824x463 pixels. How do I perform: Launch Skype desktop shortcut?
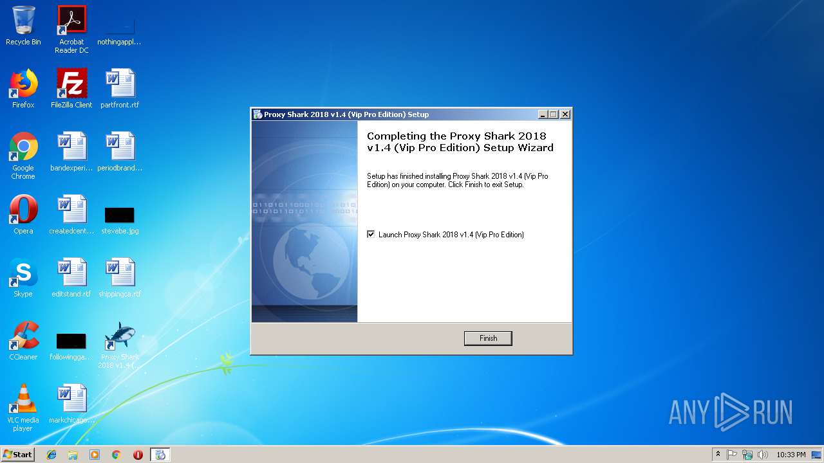pyautogui.click(x=23, y=278)
